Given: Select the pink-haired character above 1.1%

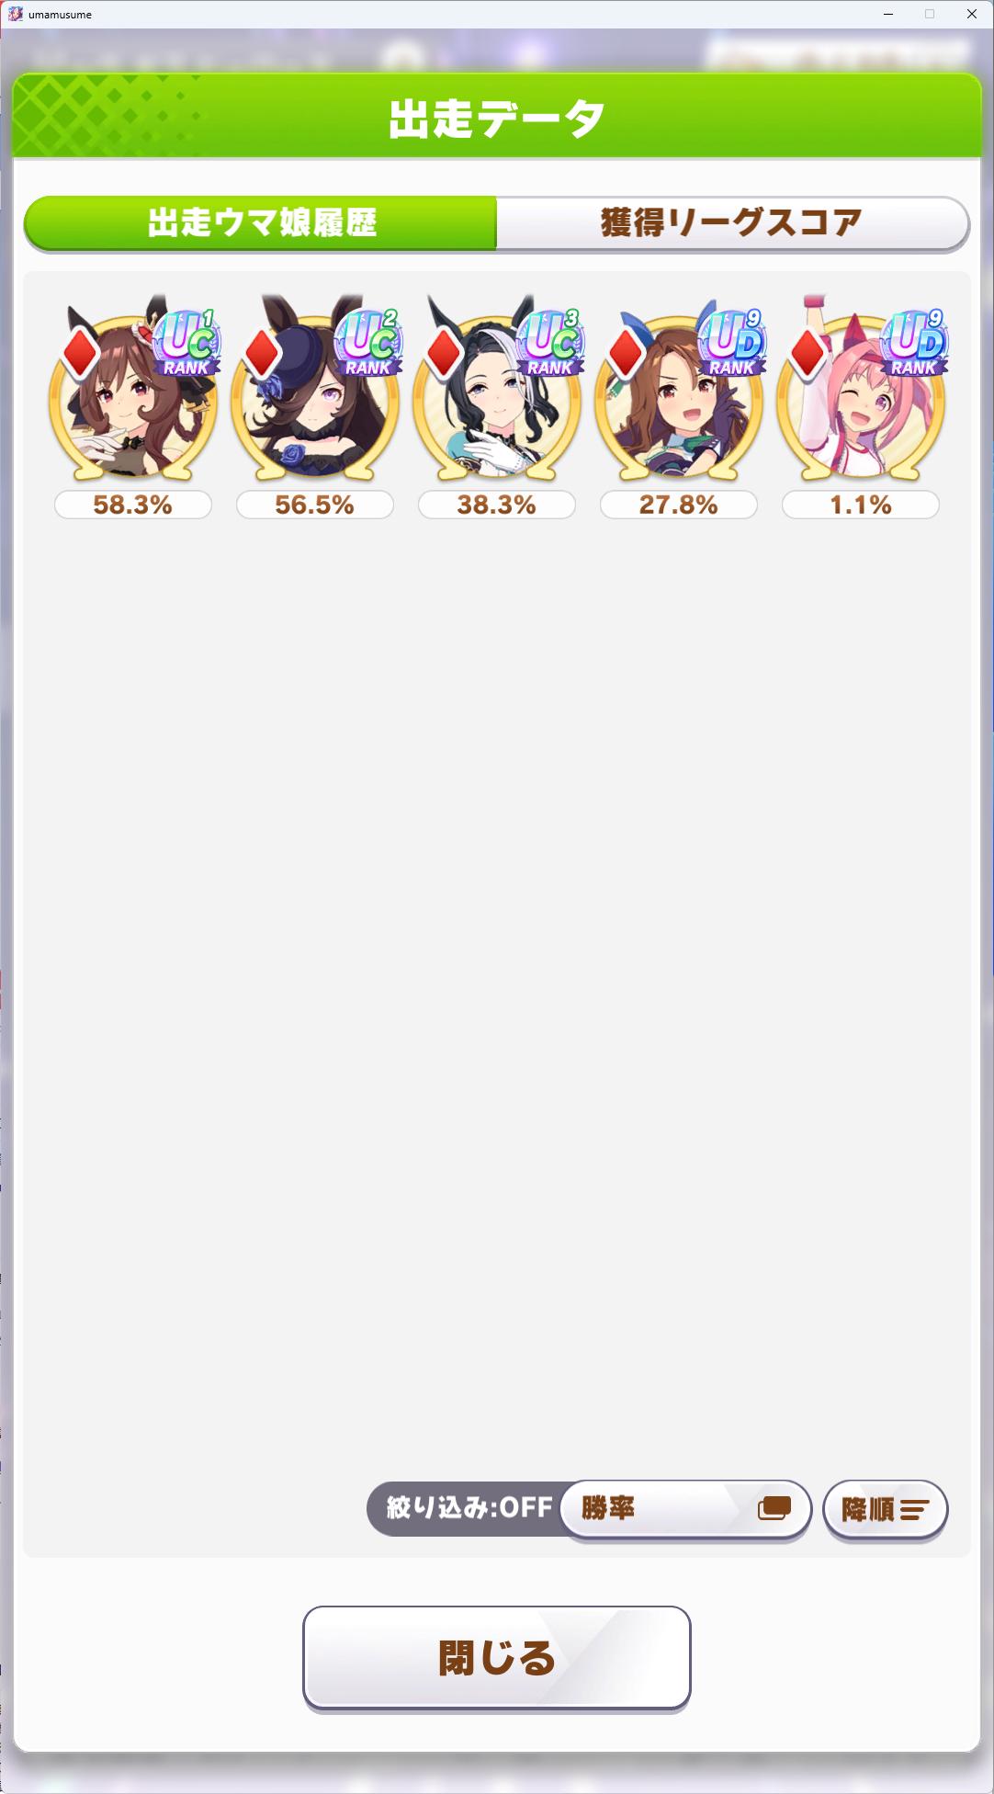Looking at the screenshot, I should 861,395.
